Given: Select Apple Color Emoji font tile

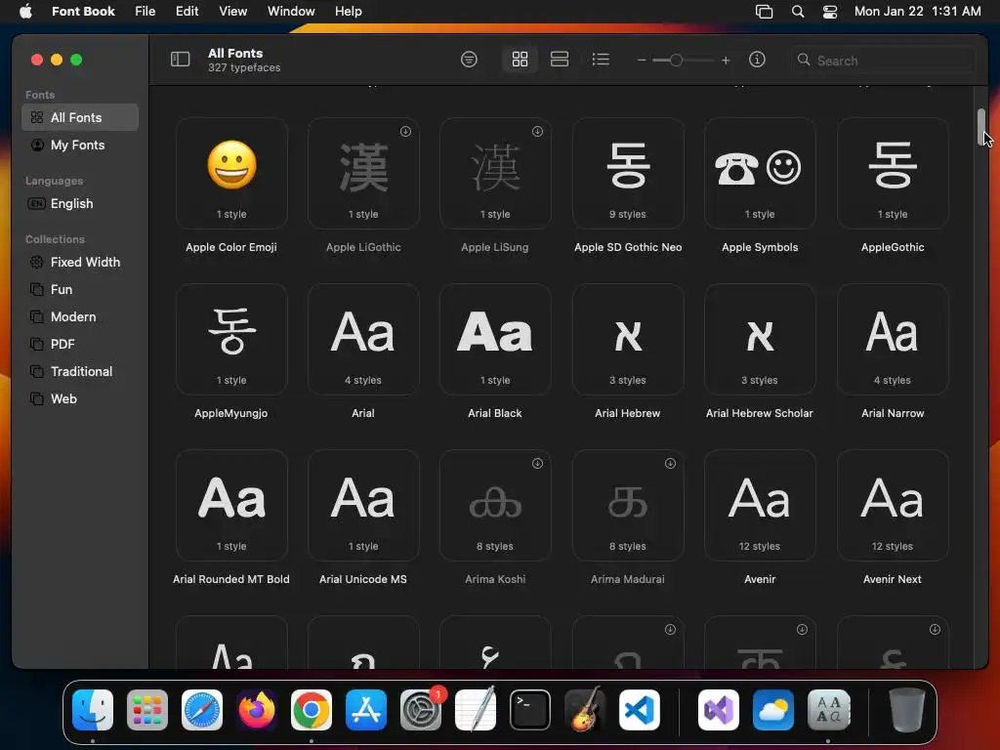Looking at the screenshot, I should [231, 173].
